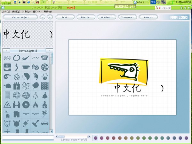192x144 pixels.
Task: Open the icons,signs 5 library selector
Action: pos(28,51)
